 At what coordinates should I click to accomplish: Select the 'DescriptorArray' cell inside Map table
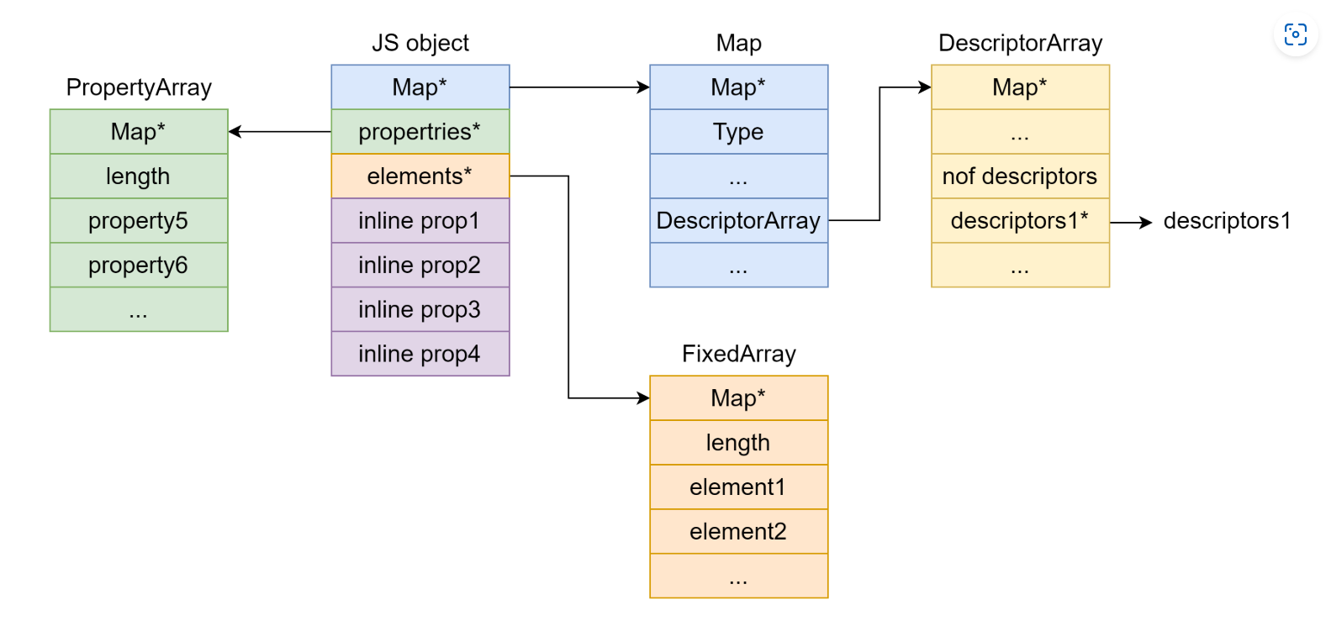738,221
